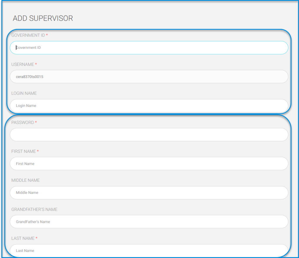Click the GOVERNMENT ID field label

pos(28,35)
